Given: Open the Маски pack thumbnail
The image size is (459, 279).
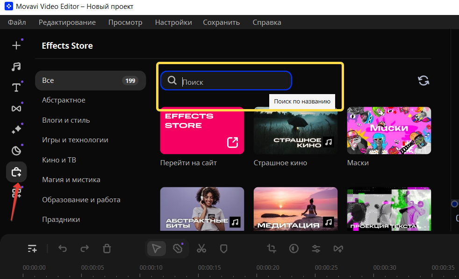Looking at the screenshot, I should 389,131.
